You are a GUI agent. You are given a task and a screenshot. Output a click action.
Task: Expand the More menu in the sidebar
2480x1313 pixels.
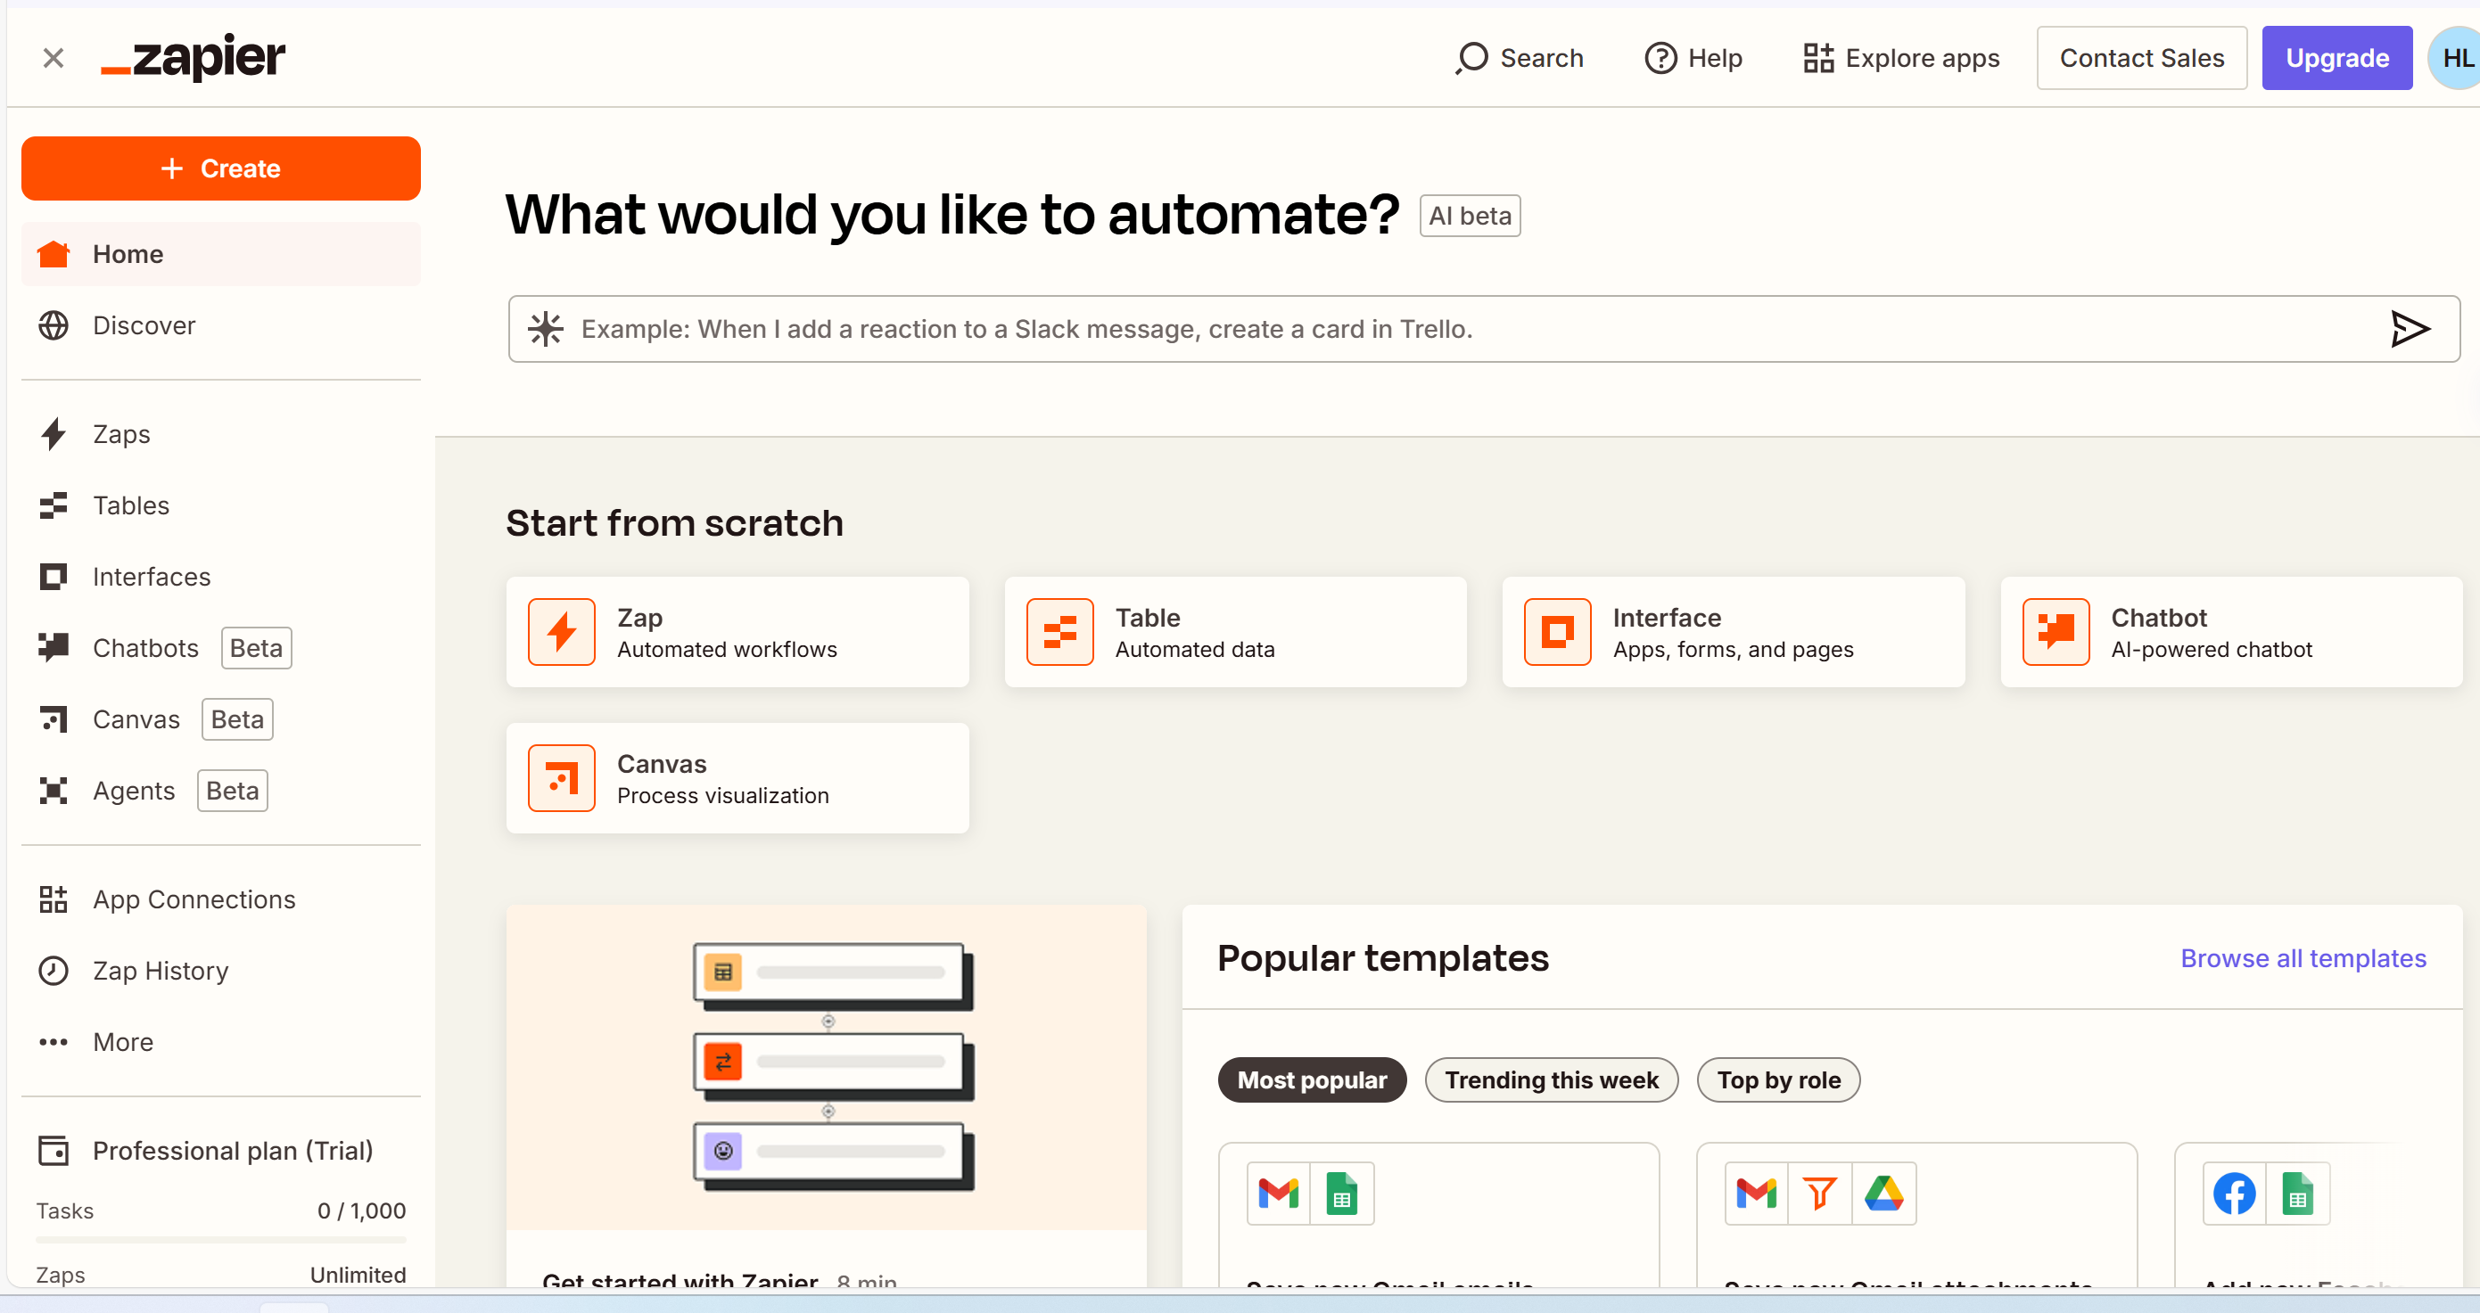click(x=54, y=1041)
